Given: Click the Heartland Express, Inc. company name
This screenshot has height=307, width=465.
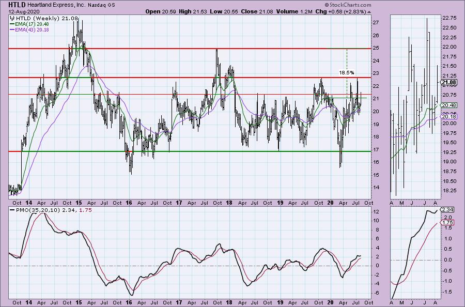Looking at the screenshot, I should (x=56, y=5).
